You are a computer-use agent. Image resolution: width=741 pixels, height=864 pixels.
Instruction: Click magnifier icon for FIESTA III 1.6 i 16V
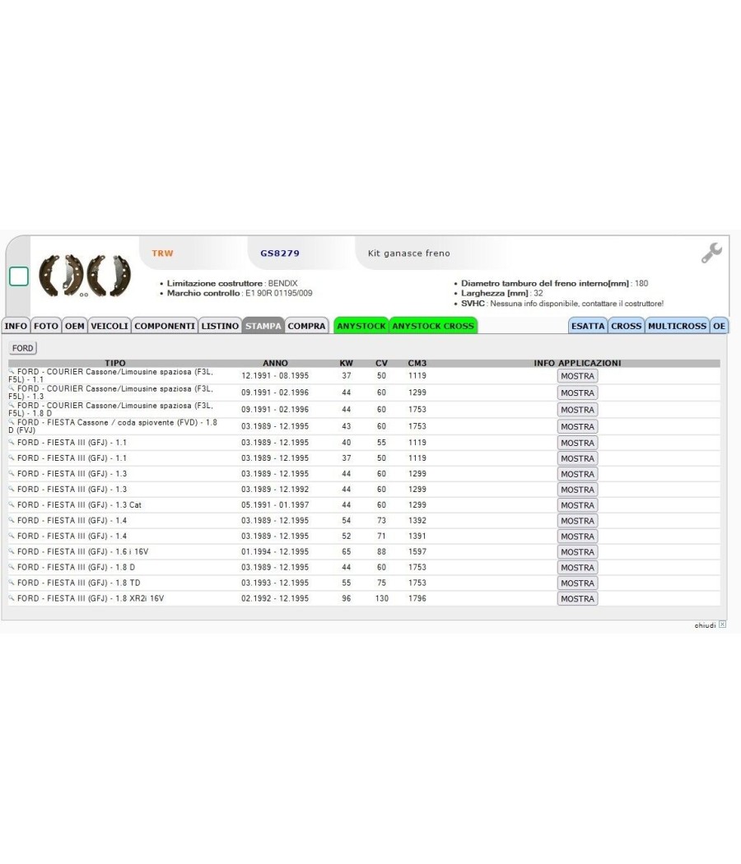tap(12, 551)
